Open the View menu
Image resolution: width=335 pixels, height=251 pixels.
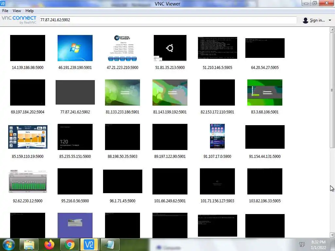coord(17,11)
